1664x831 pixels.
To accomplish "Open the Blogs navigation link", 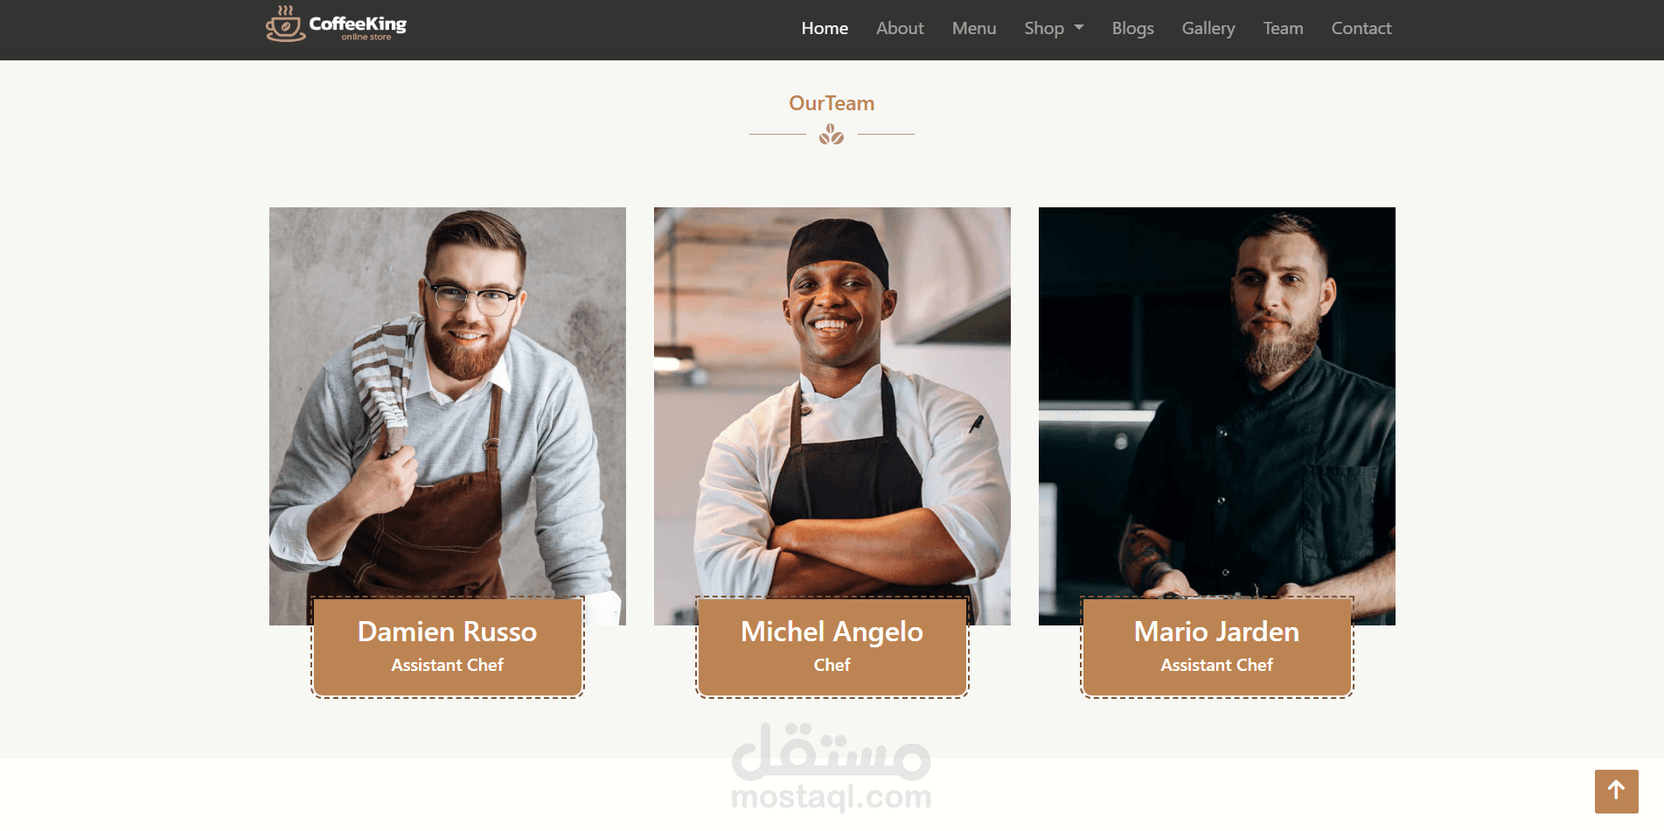I will (x=1132, y=28).
